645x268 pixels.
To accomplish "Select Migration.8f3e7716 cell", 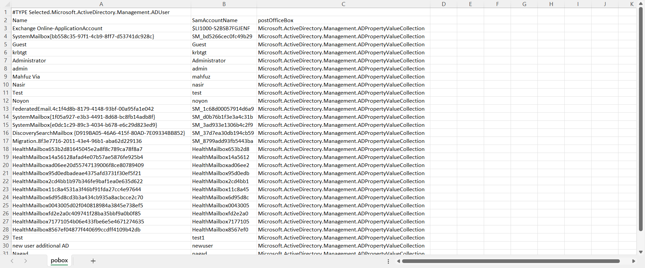I will click(x=101, y=141).
